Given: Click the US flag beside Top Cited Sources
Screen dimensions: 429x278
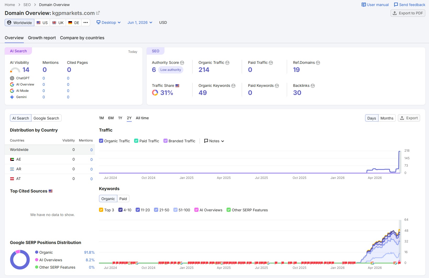Looking at the screenshot, I should pyautogui.click(x=51, y=191).
